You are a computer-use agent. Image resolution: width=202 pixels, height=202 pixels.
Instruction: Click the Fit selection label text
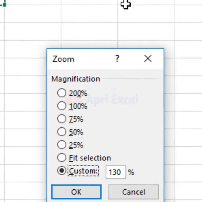coord(90,158)
